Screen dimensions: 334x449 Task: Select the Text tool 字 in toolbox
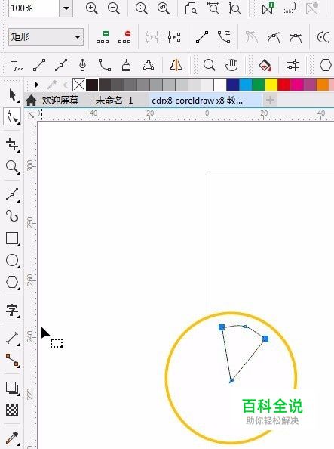tap(13, 310)
